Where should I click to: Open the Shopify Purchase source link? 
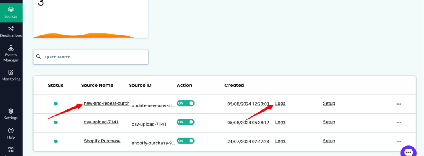[x=102, y=141]
